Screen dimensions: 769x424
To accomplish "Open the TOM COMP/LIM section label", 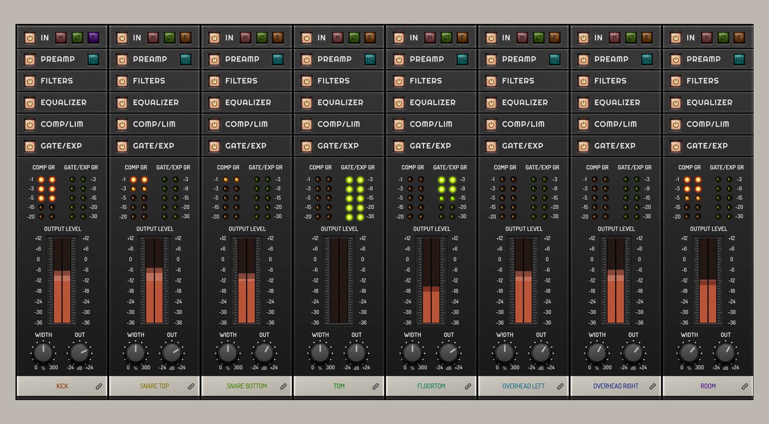I will coord(339,124).
